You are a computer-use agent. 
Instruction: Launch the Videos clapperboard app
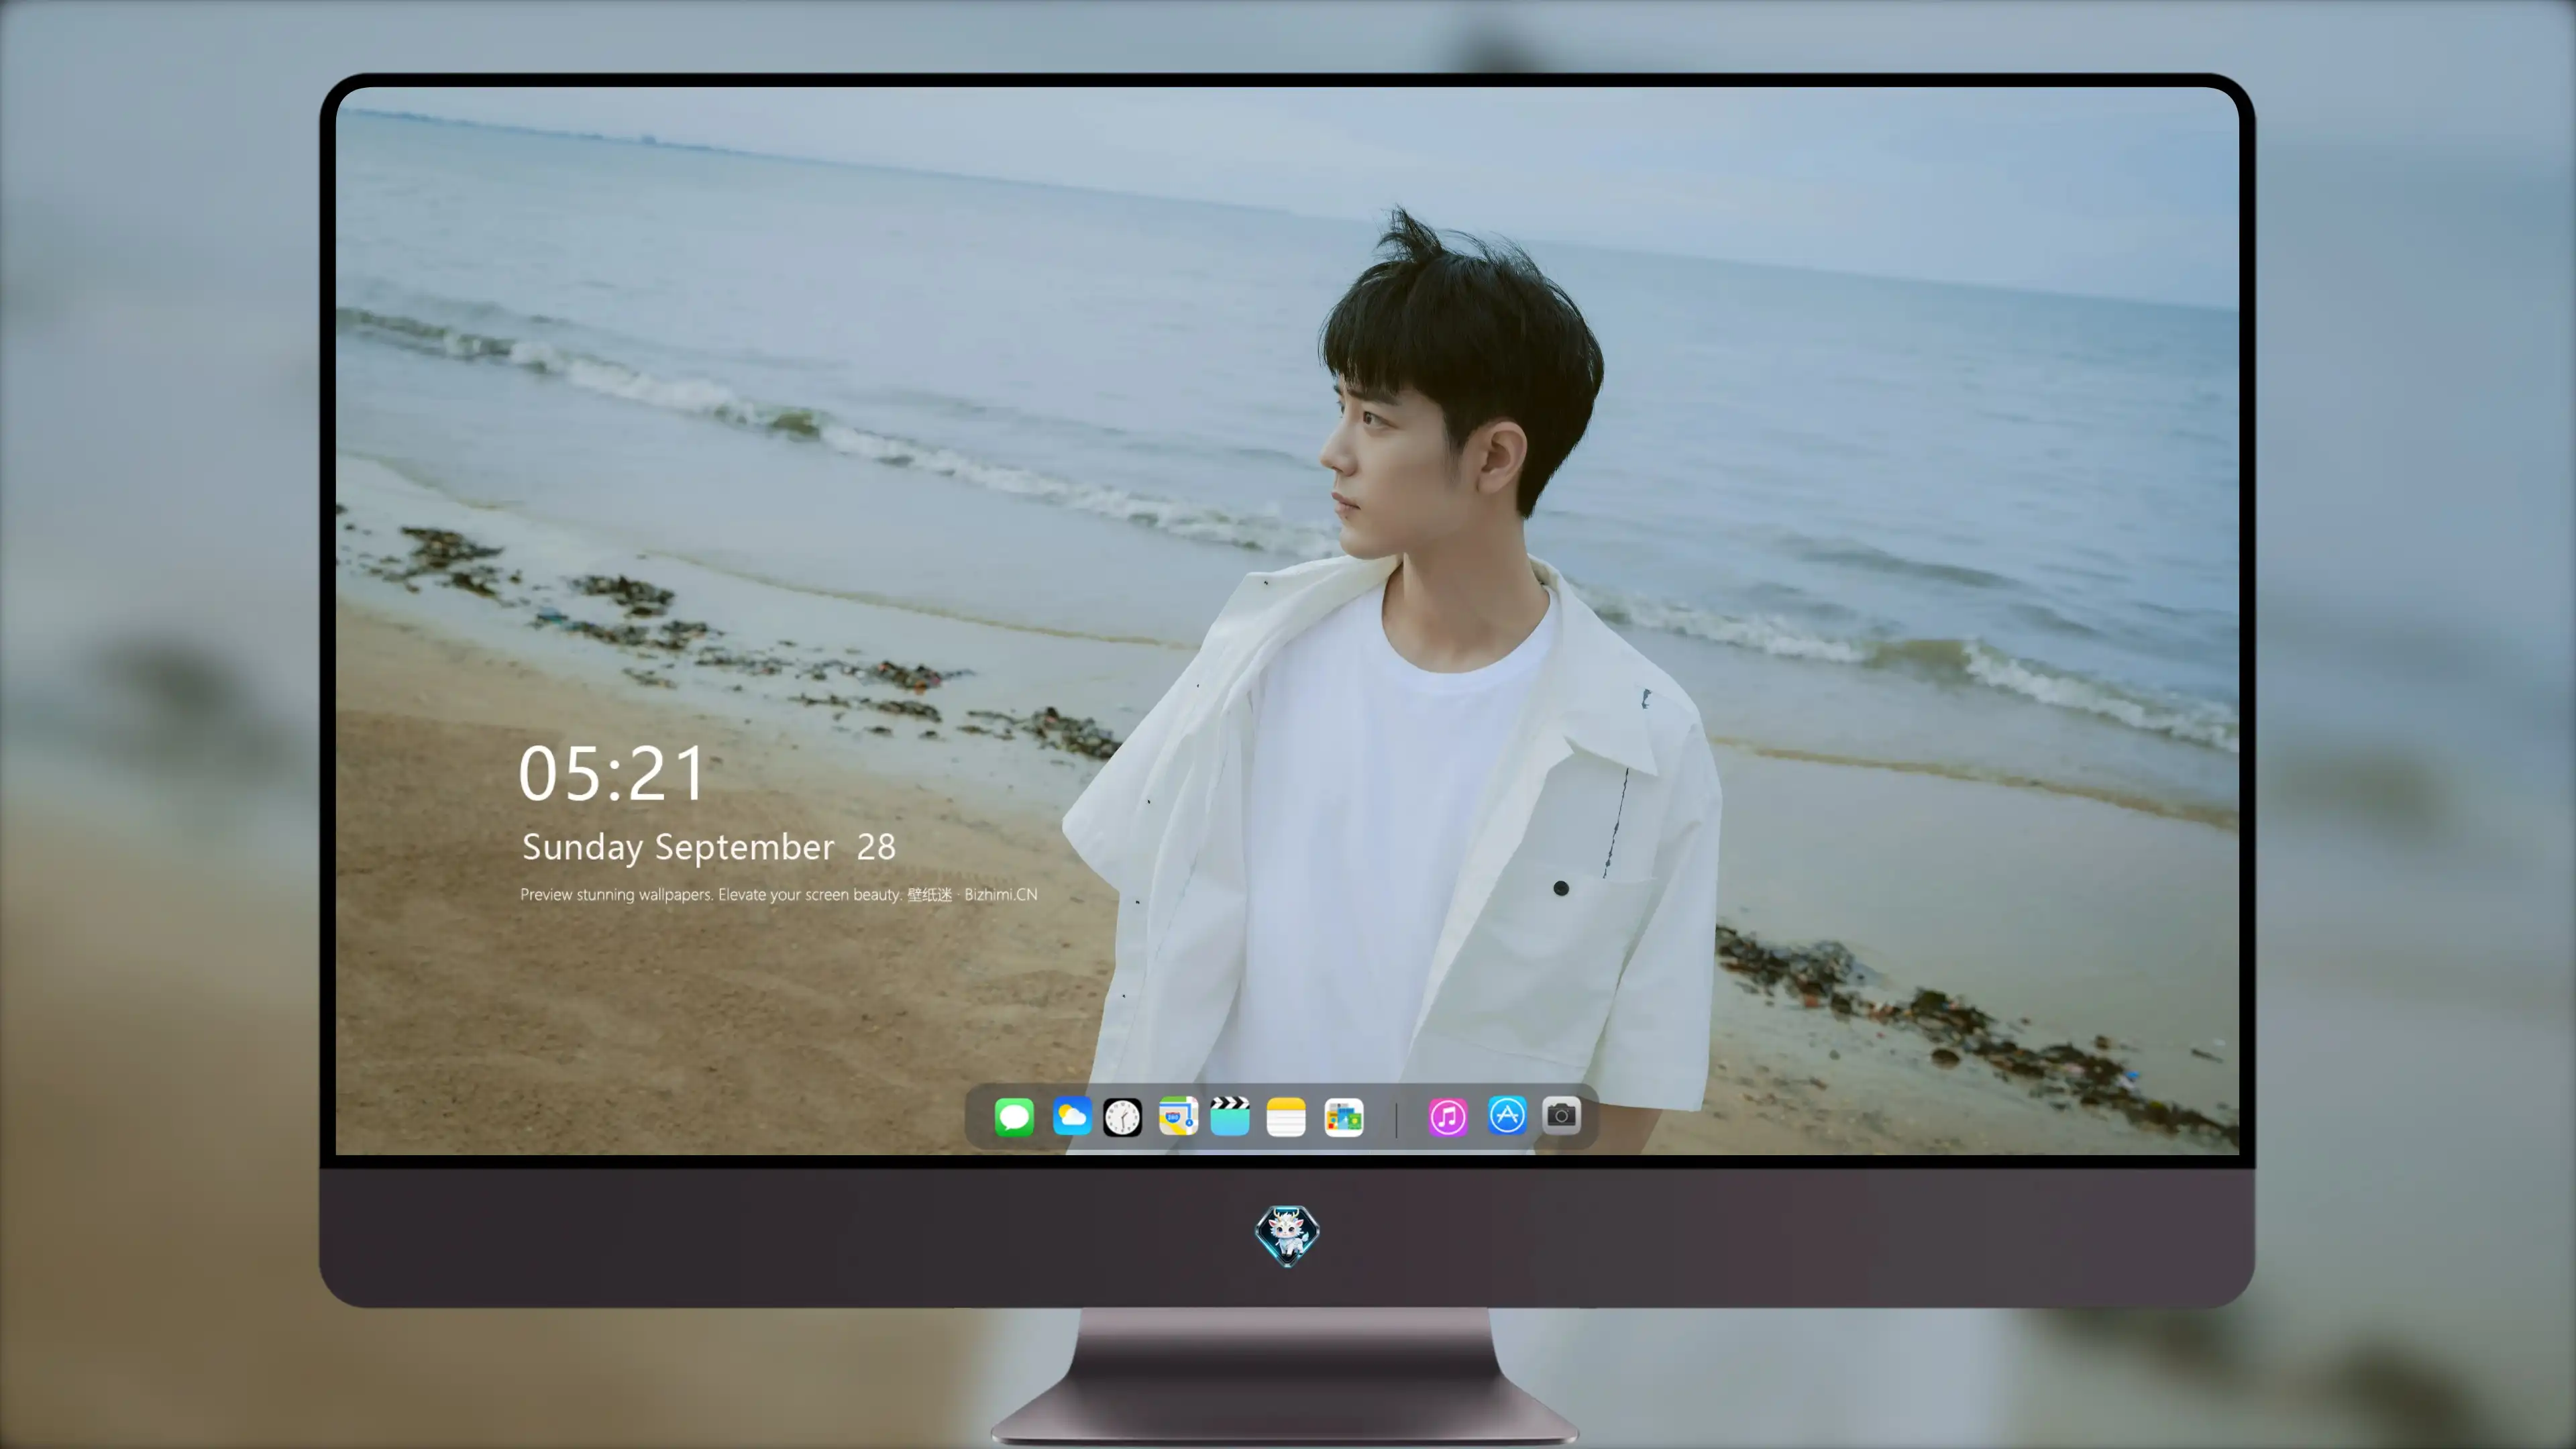coord(1230,1116)
